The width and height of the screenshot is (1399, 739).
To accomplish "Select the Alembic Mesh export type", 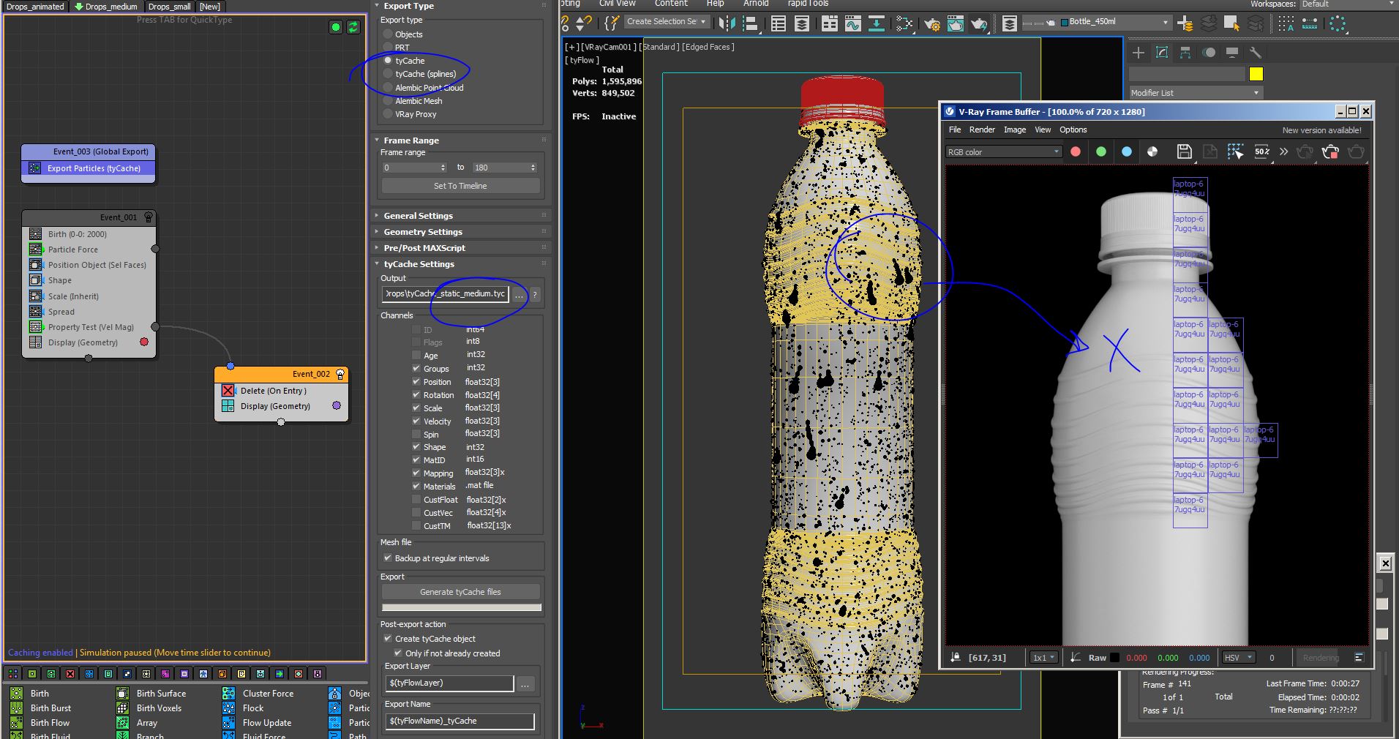I will [x=389, y=101].
